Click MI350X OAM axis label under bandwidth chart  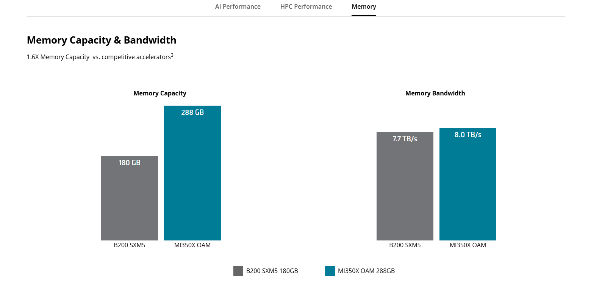(468, 245)
